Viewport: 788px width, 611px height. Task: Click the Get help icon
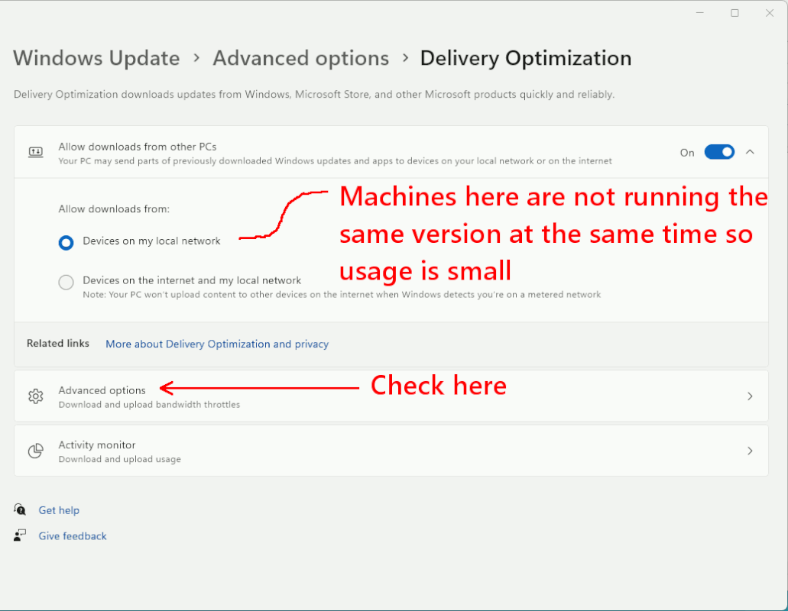pos(20,509)
